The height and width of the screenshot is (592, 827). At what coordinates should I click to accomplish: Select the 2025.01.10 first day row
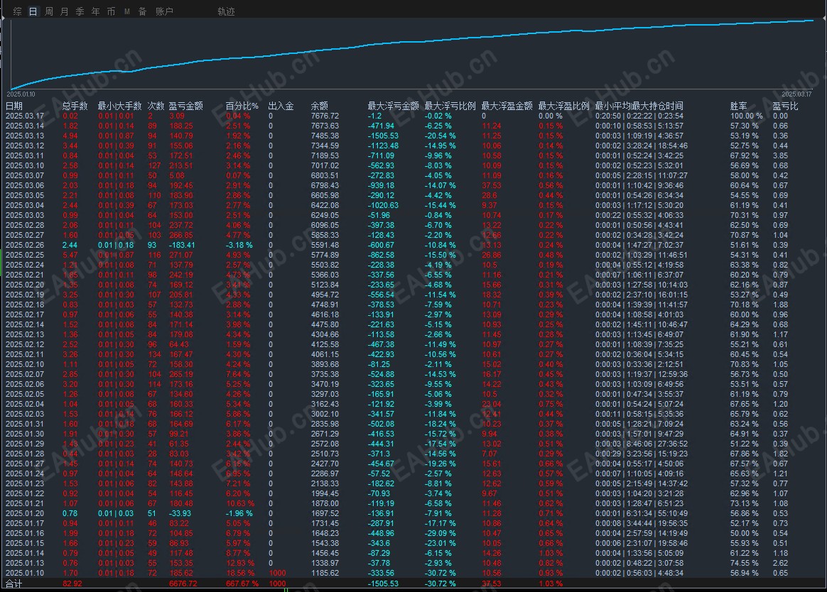[413, 573]
